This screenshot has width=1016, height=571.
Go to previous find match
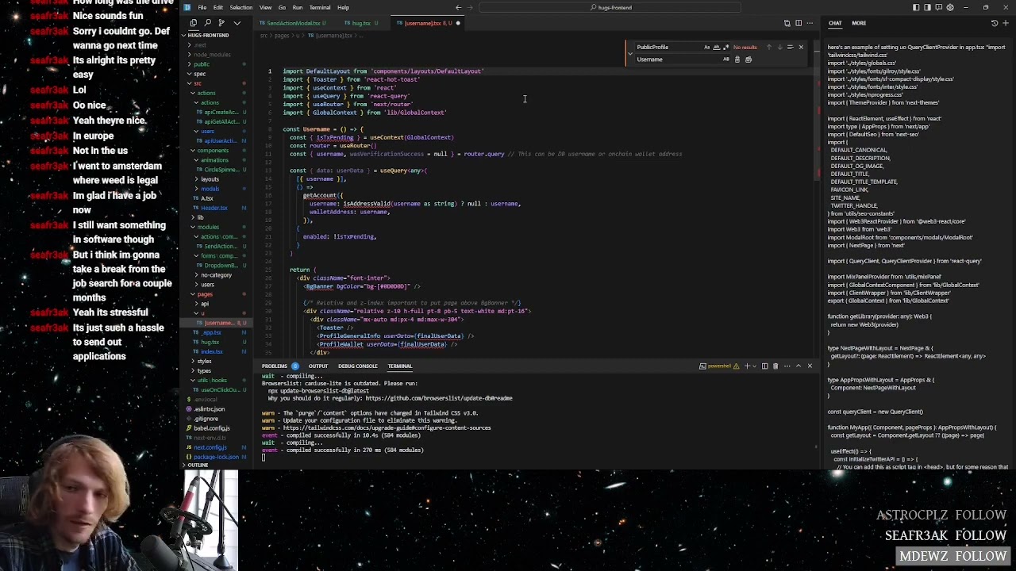pyautogui.click(x=768, y=47)
